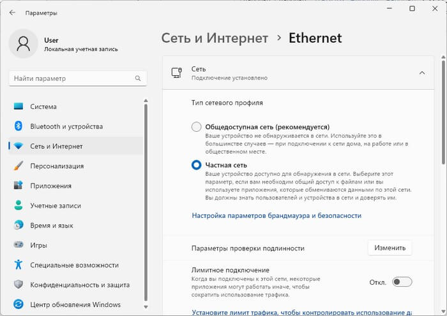Image resolution: width=447 pixels, height=316 pixels.
Task: Go to Сеть и Интернет category
Action: pyautogui.click(x=76, y=146)
